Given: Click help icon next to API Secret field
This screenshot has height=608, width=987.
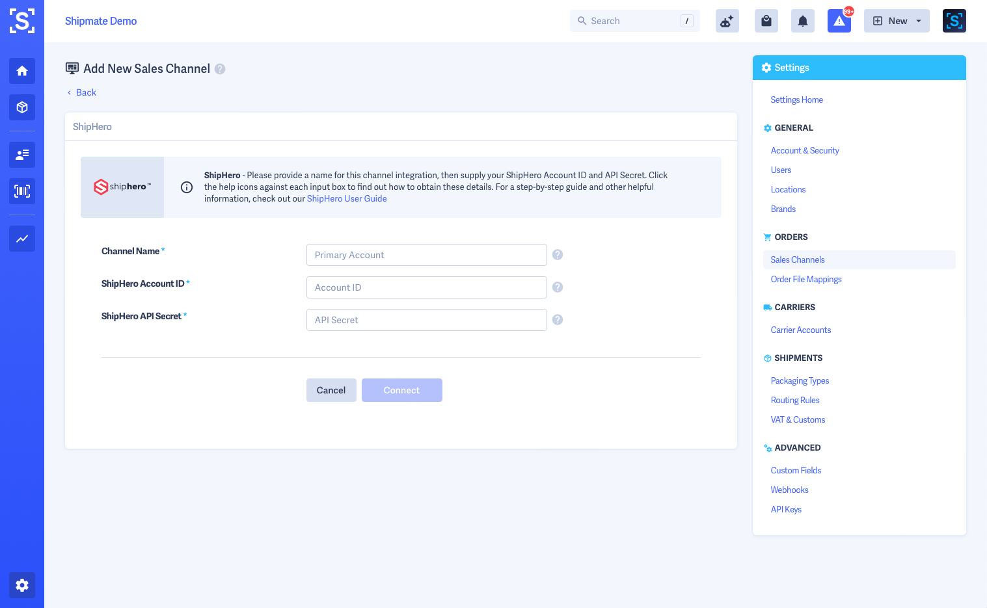Looking at the screenshot, I should (x=558, y=320).
